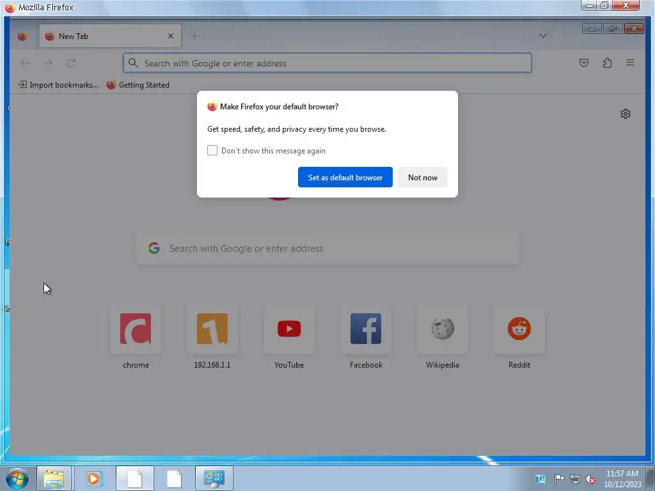Open Import bookmarks... bookmark item
The height and width of the screenshot is (491, 655).
58,85
